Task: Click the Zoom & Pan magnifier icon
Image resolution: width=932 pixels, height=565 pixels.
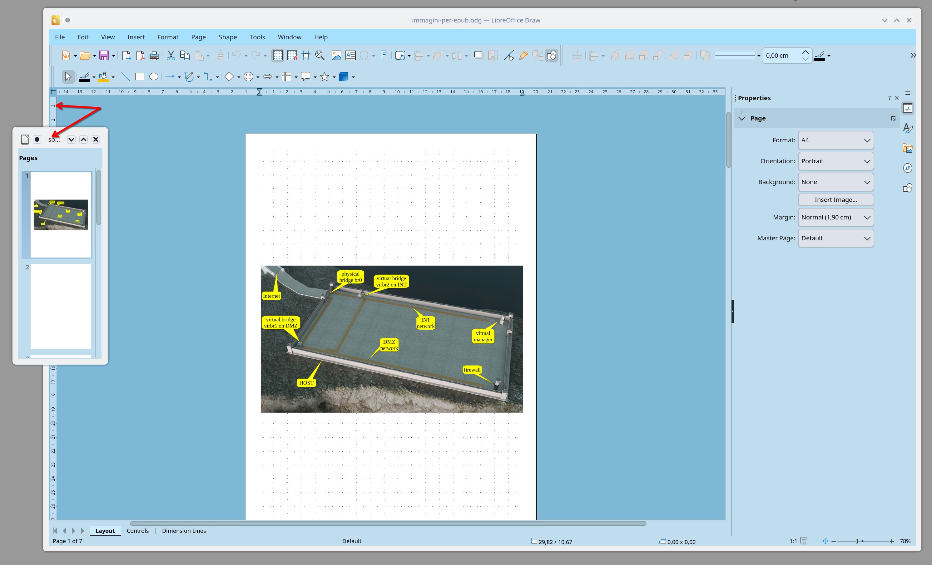Action: point(320,56)
